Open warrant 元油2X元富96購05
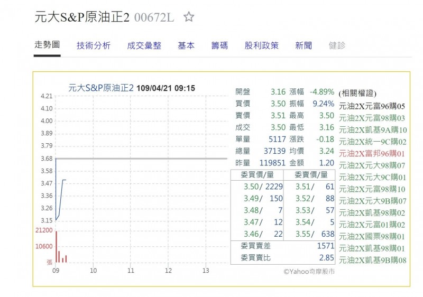Screen dimensions: 423x297 tap(372, 106)
